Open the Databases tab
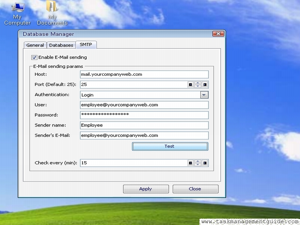Screen dimensions: 300x225 [x=61, y=45]
